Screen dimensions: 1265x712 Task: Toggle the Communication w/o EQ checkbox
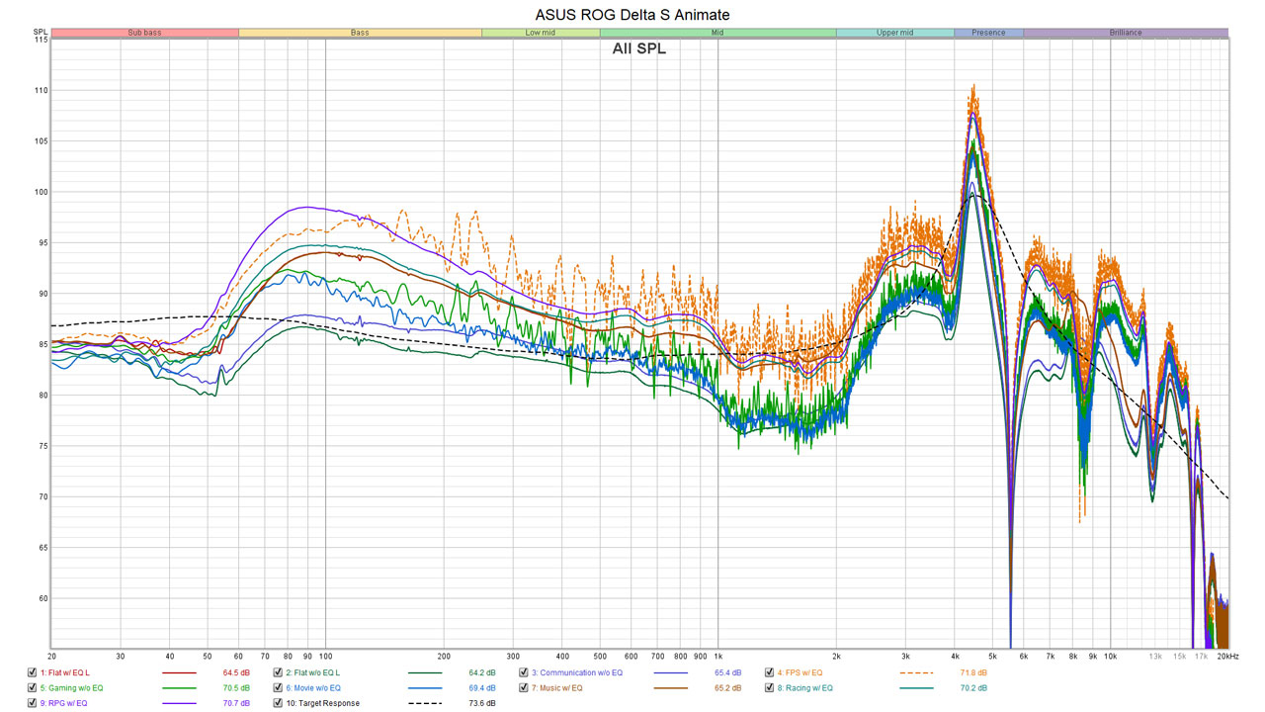point(524,672)
